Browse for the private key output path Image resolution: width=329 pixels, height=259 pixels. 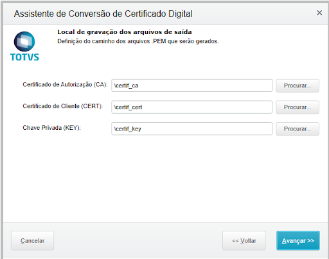[x=298, y=129]
